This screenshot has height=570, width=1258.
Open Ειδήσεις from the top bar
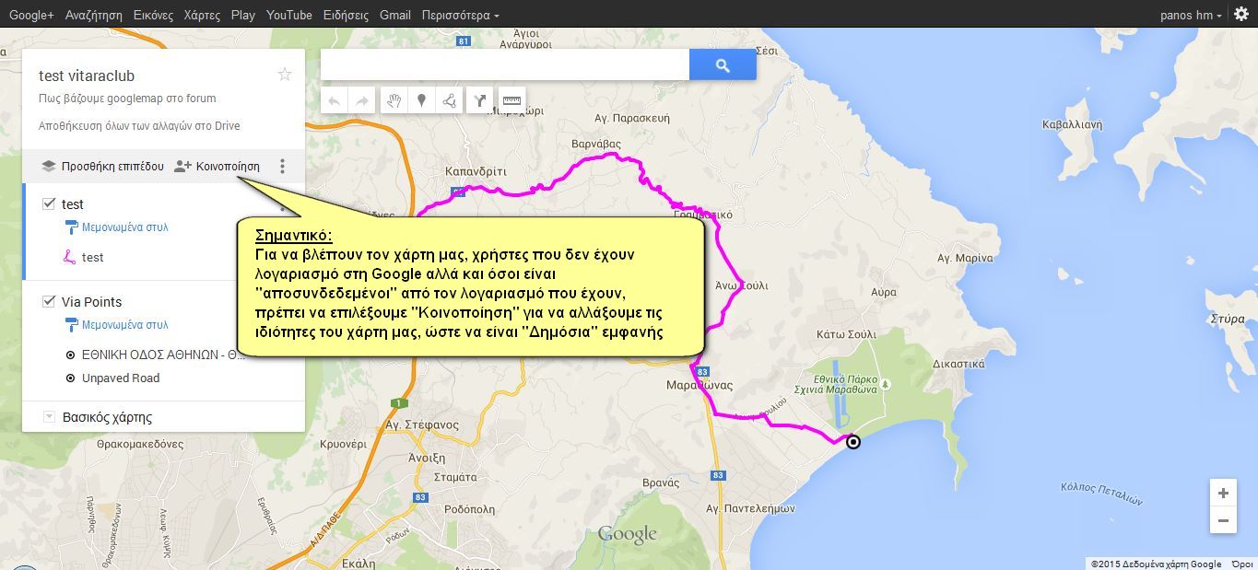point(347,15)
